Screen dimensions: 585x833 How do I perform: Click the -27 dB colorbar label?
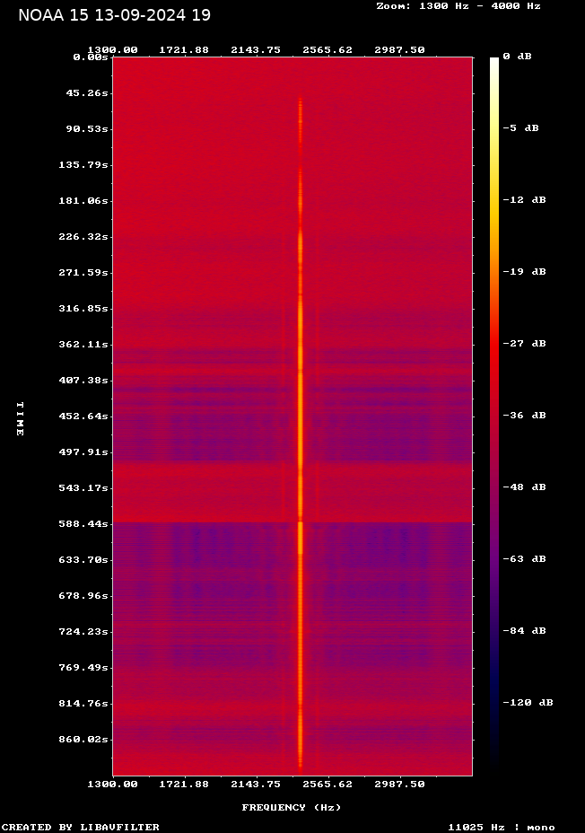tap(524, 344)
